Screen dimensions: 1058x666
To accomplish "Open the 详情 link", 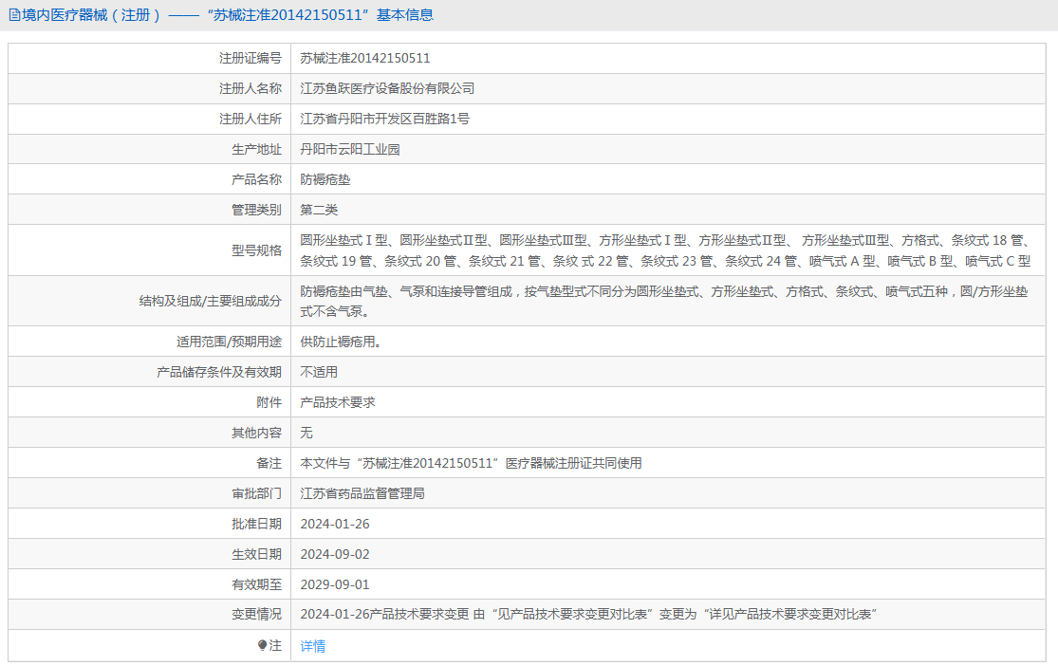I will coord(312,646).
